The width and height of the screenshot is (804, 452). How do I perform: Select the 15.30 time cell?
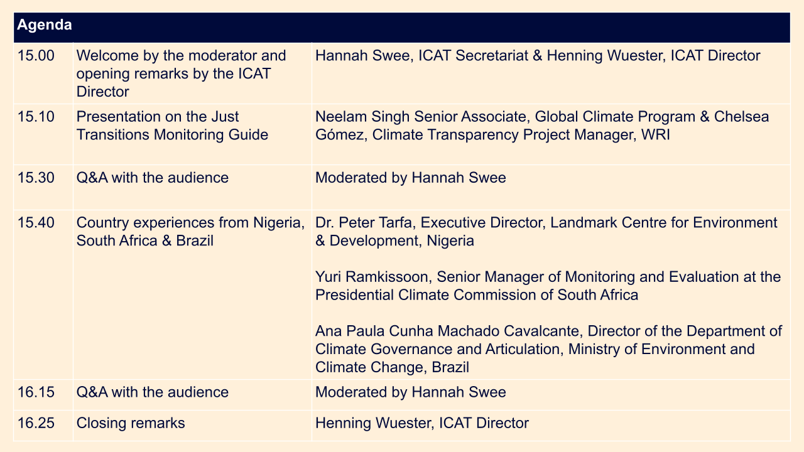(43, 187)
